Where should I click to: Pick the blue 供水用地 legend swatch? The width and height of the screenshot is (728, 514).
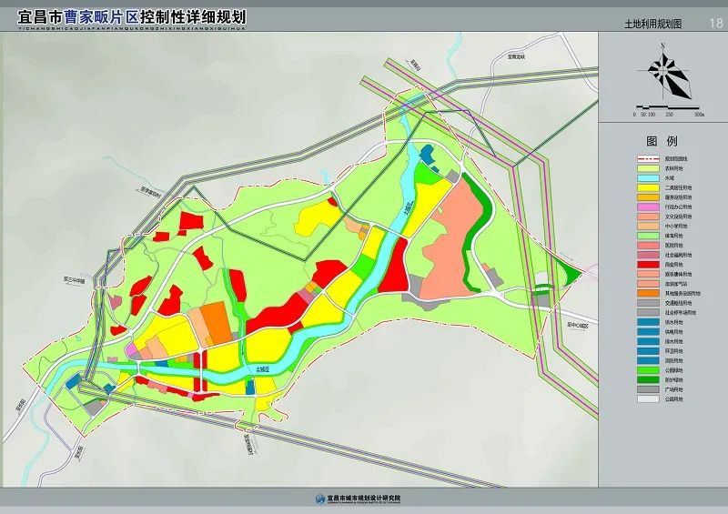[x=647, y=321]
